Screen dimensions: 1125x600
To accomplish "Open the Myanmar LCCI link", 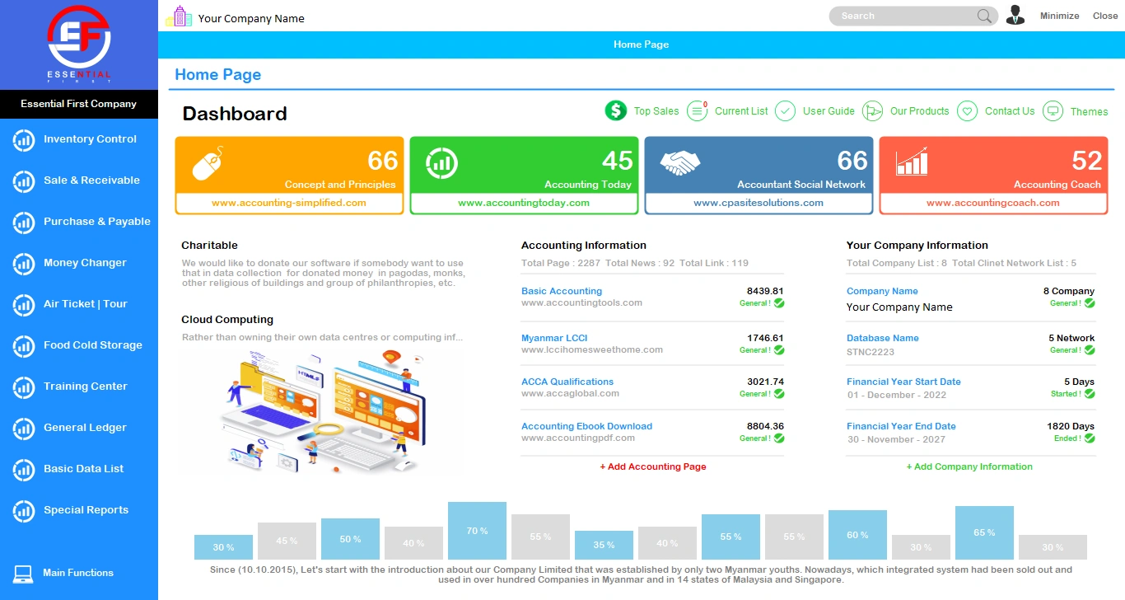I will point(554,338).
